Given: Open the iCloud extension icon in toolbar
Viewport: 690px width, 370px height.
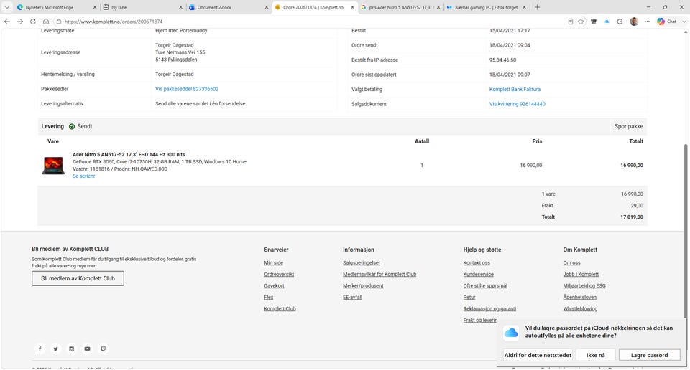Looking at the screenshot, I should pos(607,21).
